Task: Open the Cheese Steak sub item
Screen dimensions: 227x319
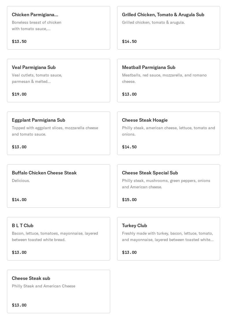Action: 58,291
